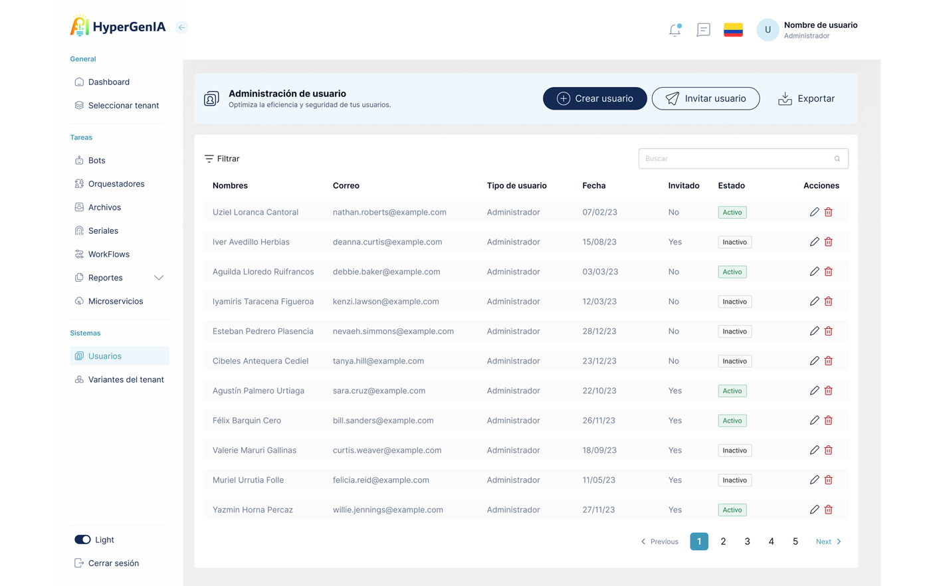Expand the Reportes submenu chevron
This screenshot has width=937, height=586.
tap(159, 278)
